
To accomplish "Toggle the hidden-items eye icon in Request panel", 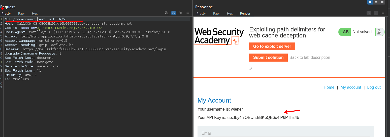I will pos(166,13).
